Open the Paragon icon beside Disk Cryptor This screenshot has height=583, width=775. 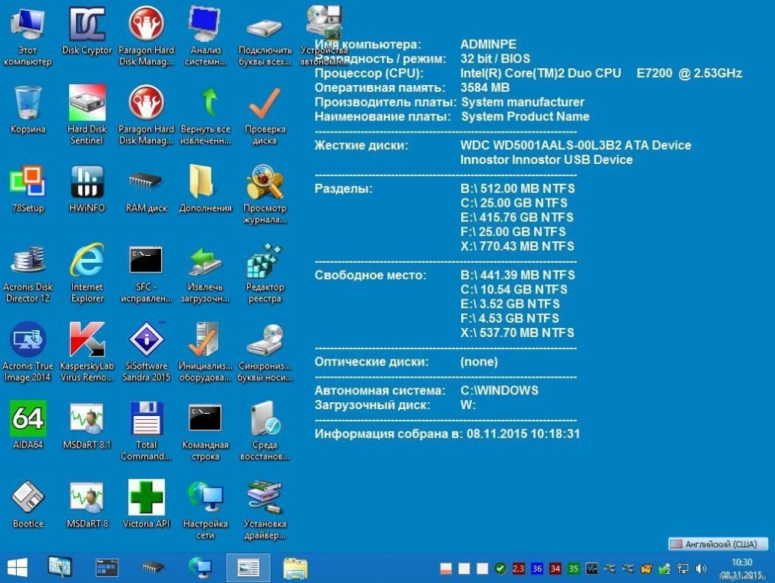coord(147,37)
